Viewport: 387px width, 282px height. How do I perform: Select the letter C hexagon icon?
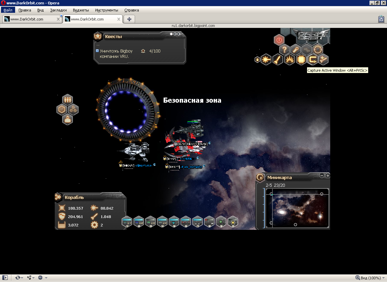click(313, 60)
